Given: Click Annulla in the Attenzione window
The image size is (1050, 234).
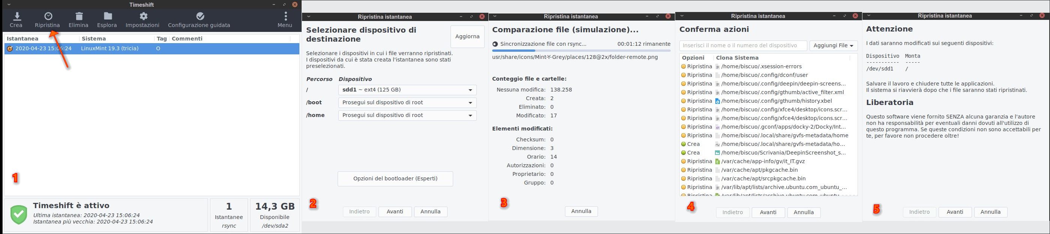Looking at the screenshot, I should [990, 212].
